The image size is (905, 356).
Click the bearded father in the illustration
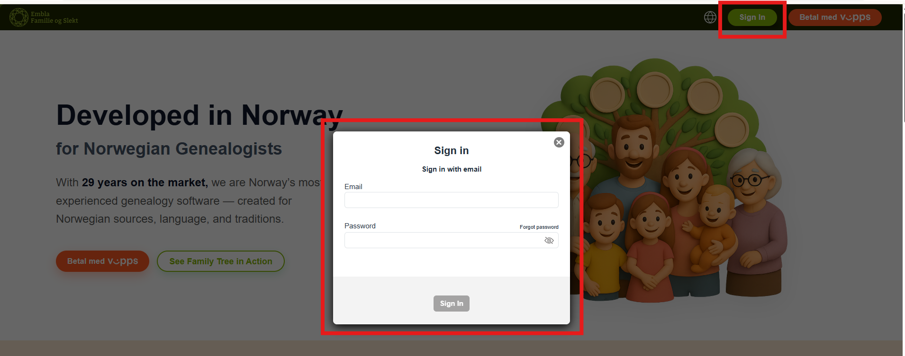633,156
